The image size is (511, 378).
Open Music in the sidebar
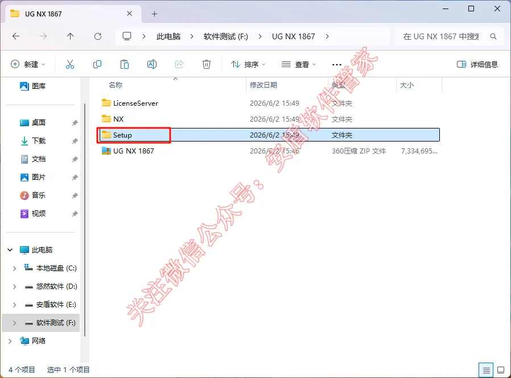click(x=32, y=196)
